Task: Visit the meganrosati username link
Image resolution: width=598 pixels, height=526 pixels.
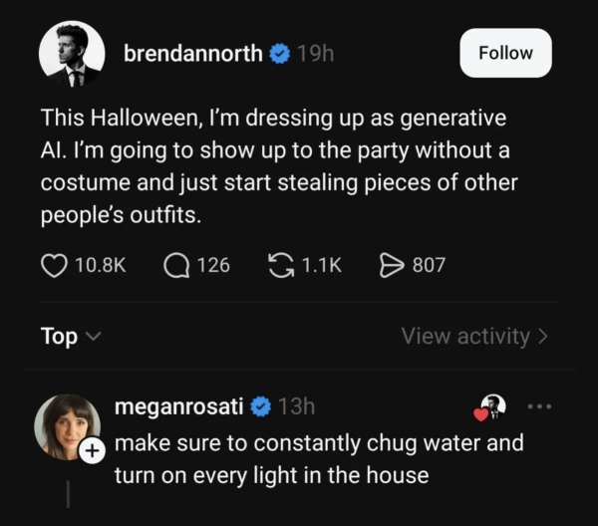Action: pos(180,407)
